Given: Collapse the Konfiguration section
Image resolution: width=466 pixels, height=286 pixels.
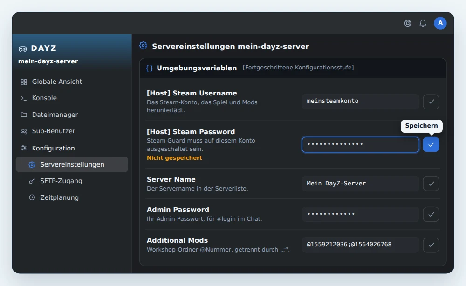Looking at the screenshot, I should pos(72,148).
